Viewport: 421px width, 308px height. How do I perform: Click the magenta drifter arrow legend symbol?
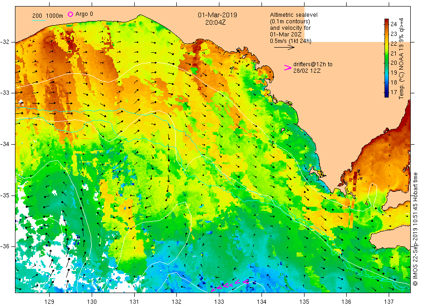coord(288,68)
